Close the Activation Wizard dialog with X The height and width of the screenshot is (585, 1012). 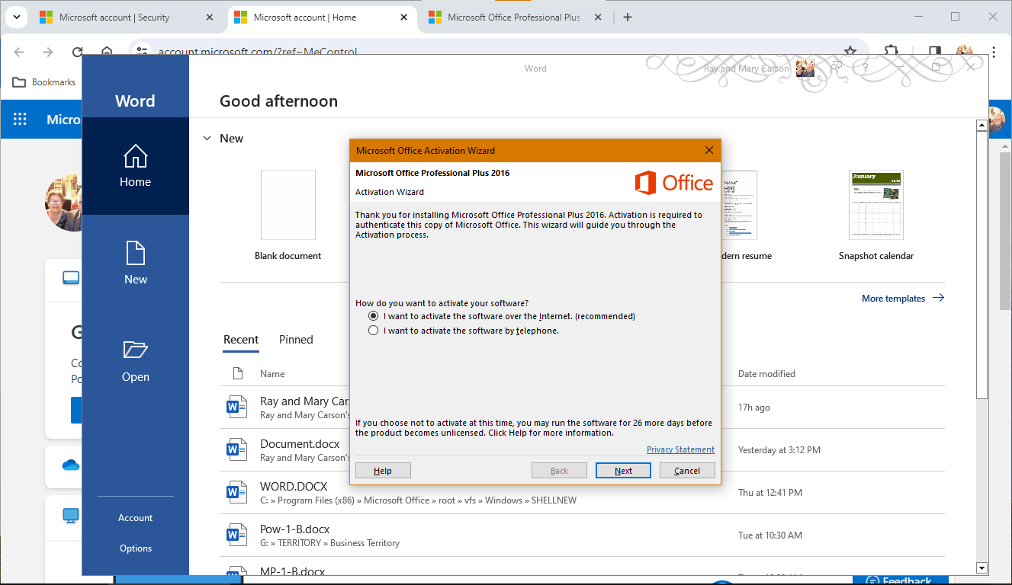pyautogui.click(x=709, y=150)
